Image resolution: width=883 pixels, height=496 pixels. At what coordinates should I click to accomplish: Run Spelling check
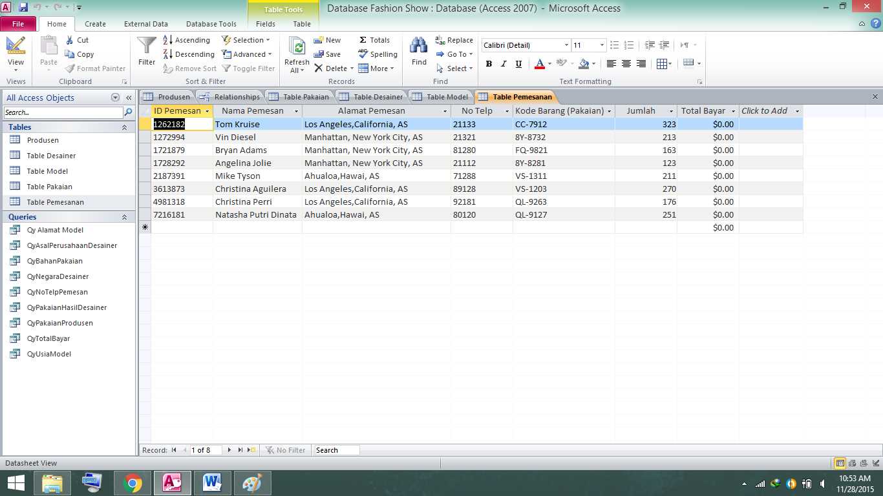[x=378, y=54]
